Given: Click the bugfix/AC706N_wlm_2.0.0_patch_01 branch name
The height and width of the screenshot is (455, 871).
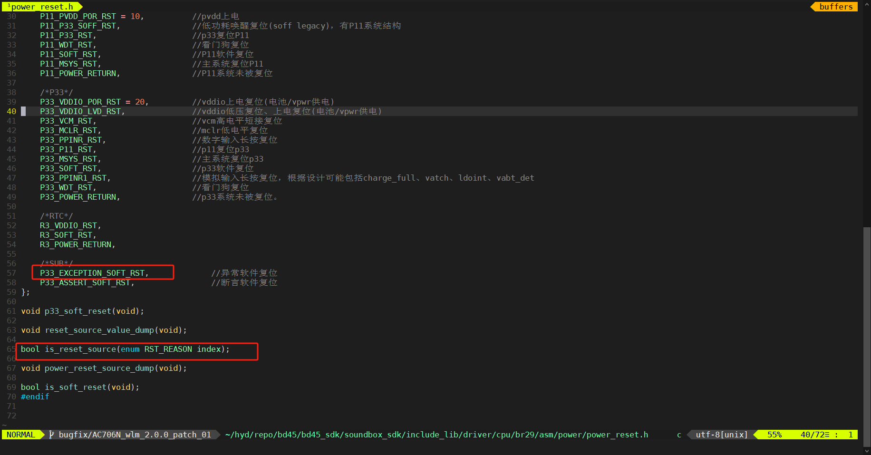Looking at the screenshot, I should click(135, 435).
